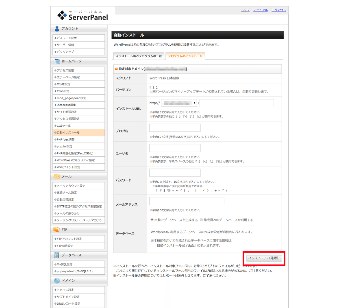The height and width of the screenshot is (308, 339).
Task: Select 作成済みのデータベースを利用する radio button
Action: 201,220
